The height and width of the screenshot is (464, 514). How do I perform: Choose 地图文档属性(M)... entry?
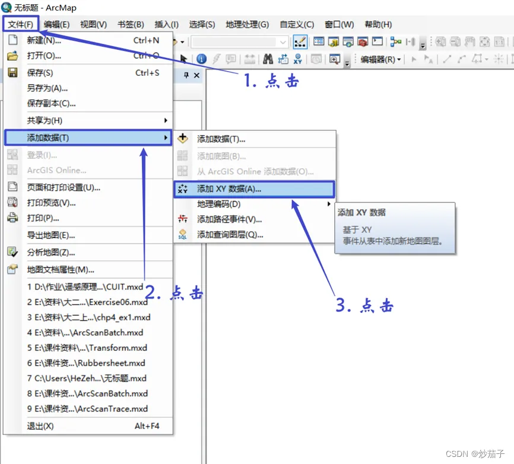tap(88, 270)
